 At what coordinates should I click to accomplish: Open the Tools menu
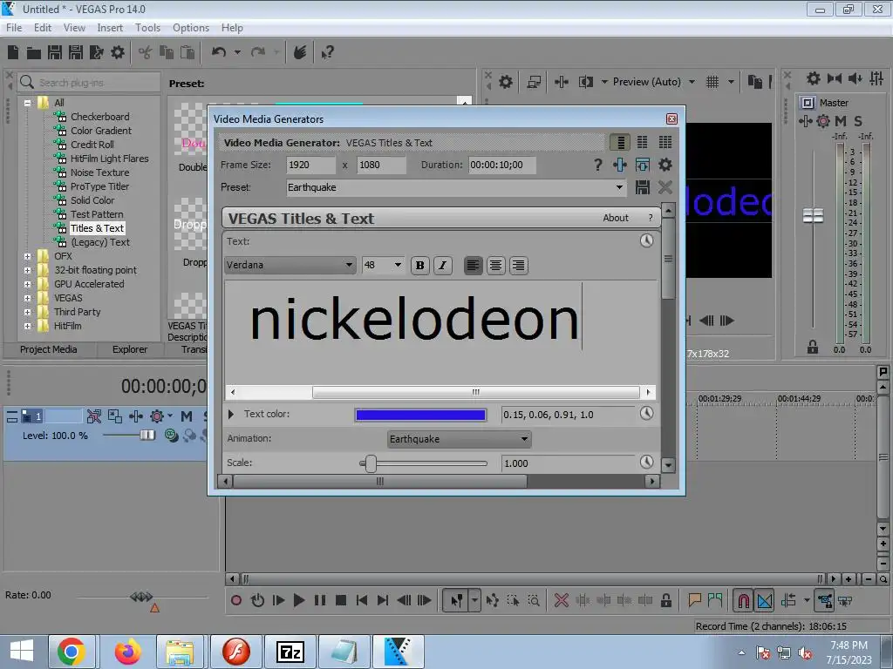(147, 28)
